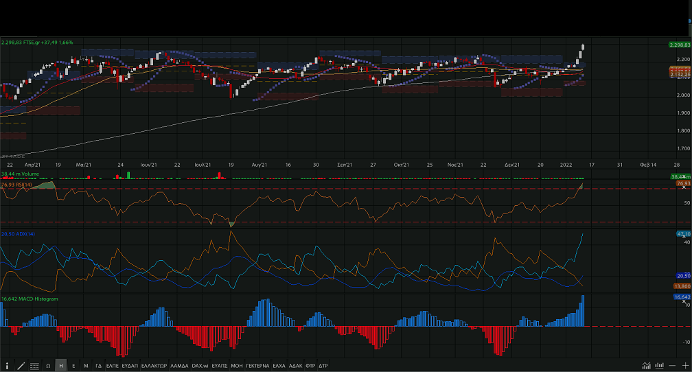692x372 pixels.
Task: Select the line drawing tool
Action: tap(21, 366)
